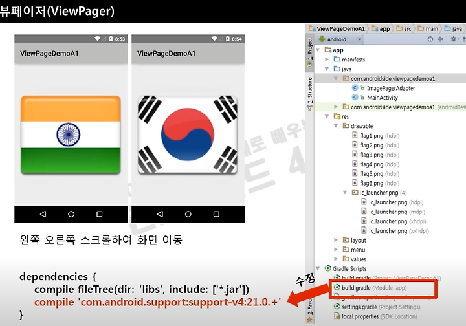Select flag1.png in drawable
This screenshot has width=466, height=326.
(x=375, y=136)
